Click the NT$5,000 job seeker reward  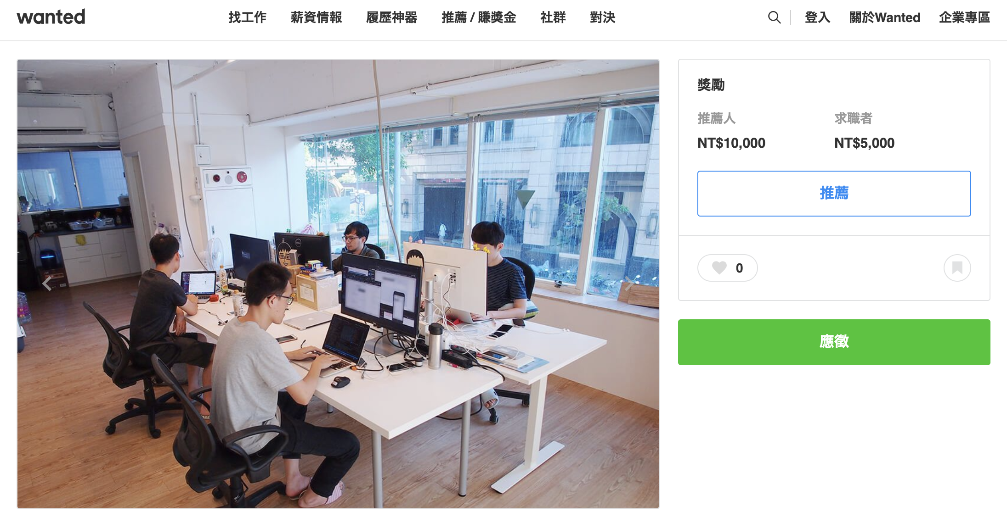(x=864, y=143)
